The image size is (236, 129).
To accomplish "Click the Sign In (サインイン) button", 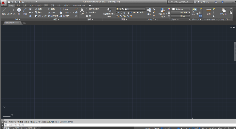I will (x=204, y=2).
